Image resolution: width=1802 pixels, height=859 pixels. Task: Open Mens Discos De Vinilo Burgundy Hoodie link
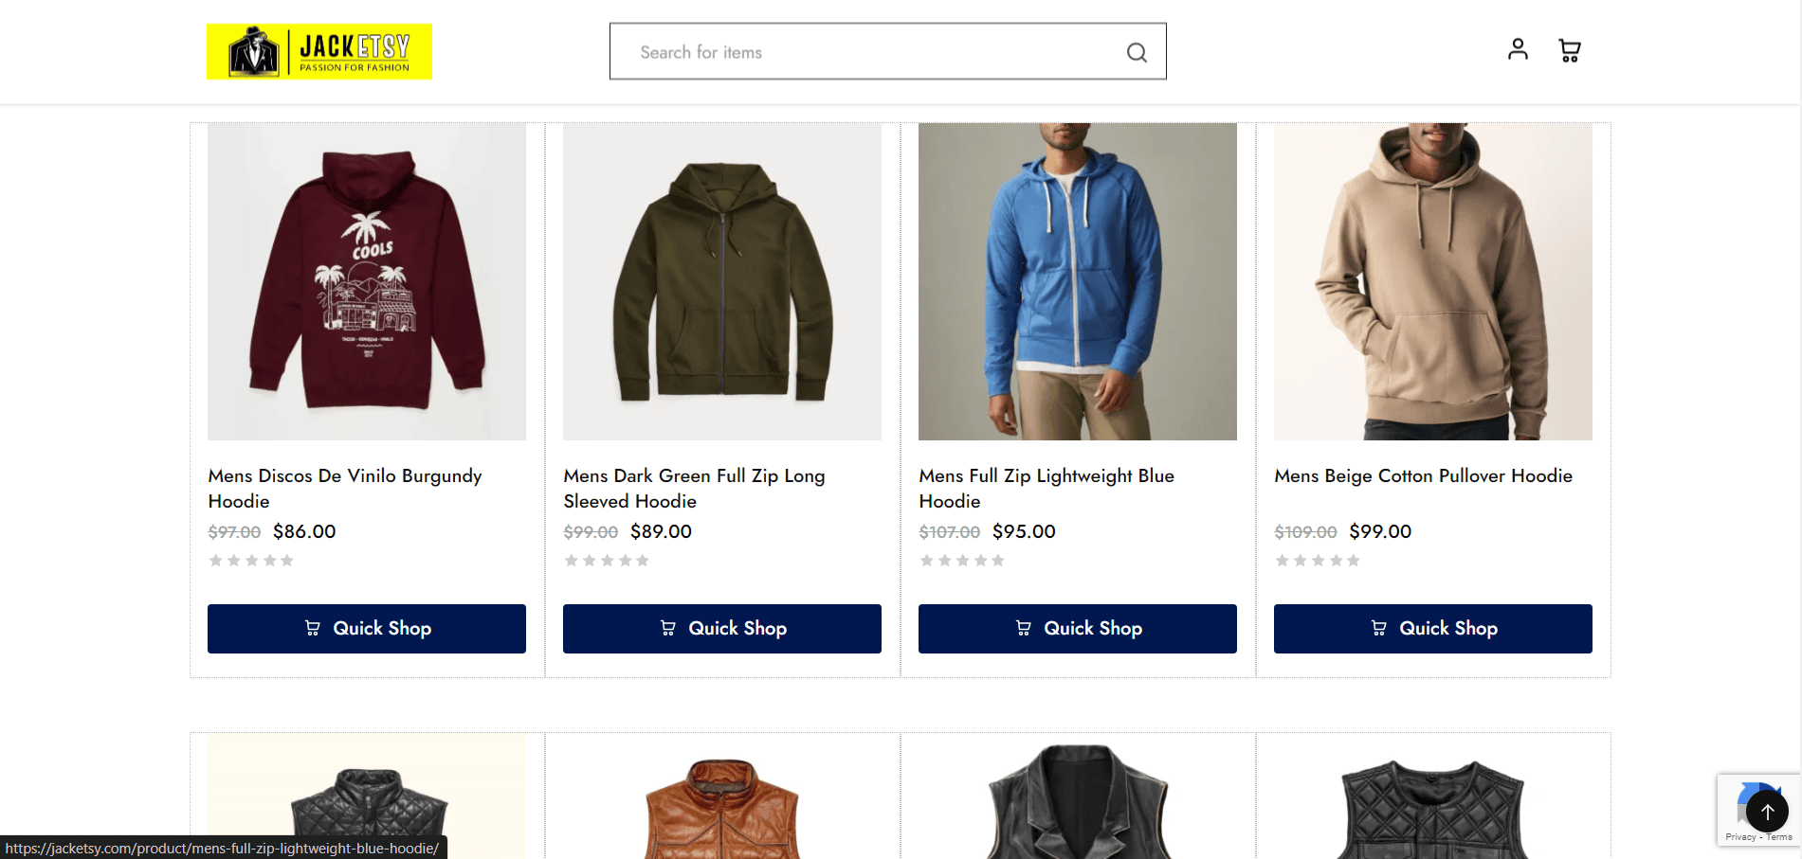(345, 489)
